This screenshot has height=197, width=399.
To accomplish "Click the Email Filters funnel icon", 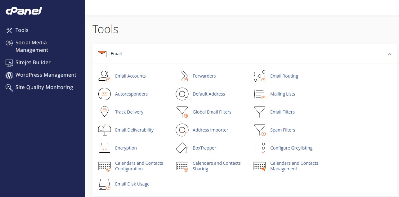I will [x=260, y=112].
